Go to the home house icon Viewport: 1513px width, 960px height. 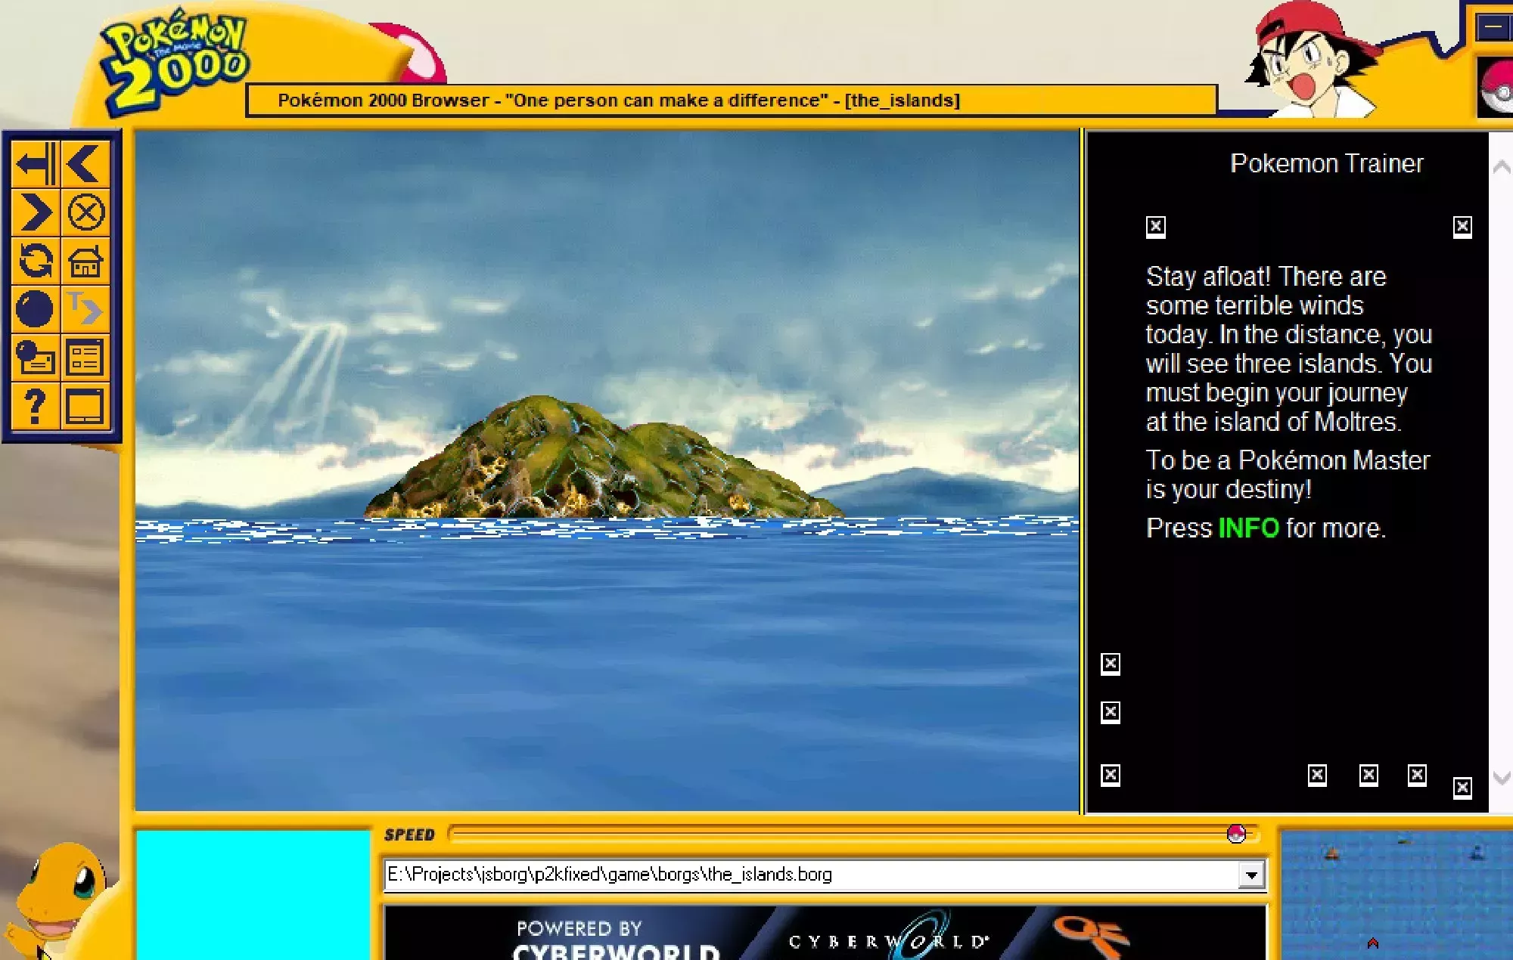(85, 262)
